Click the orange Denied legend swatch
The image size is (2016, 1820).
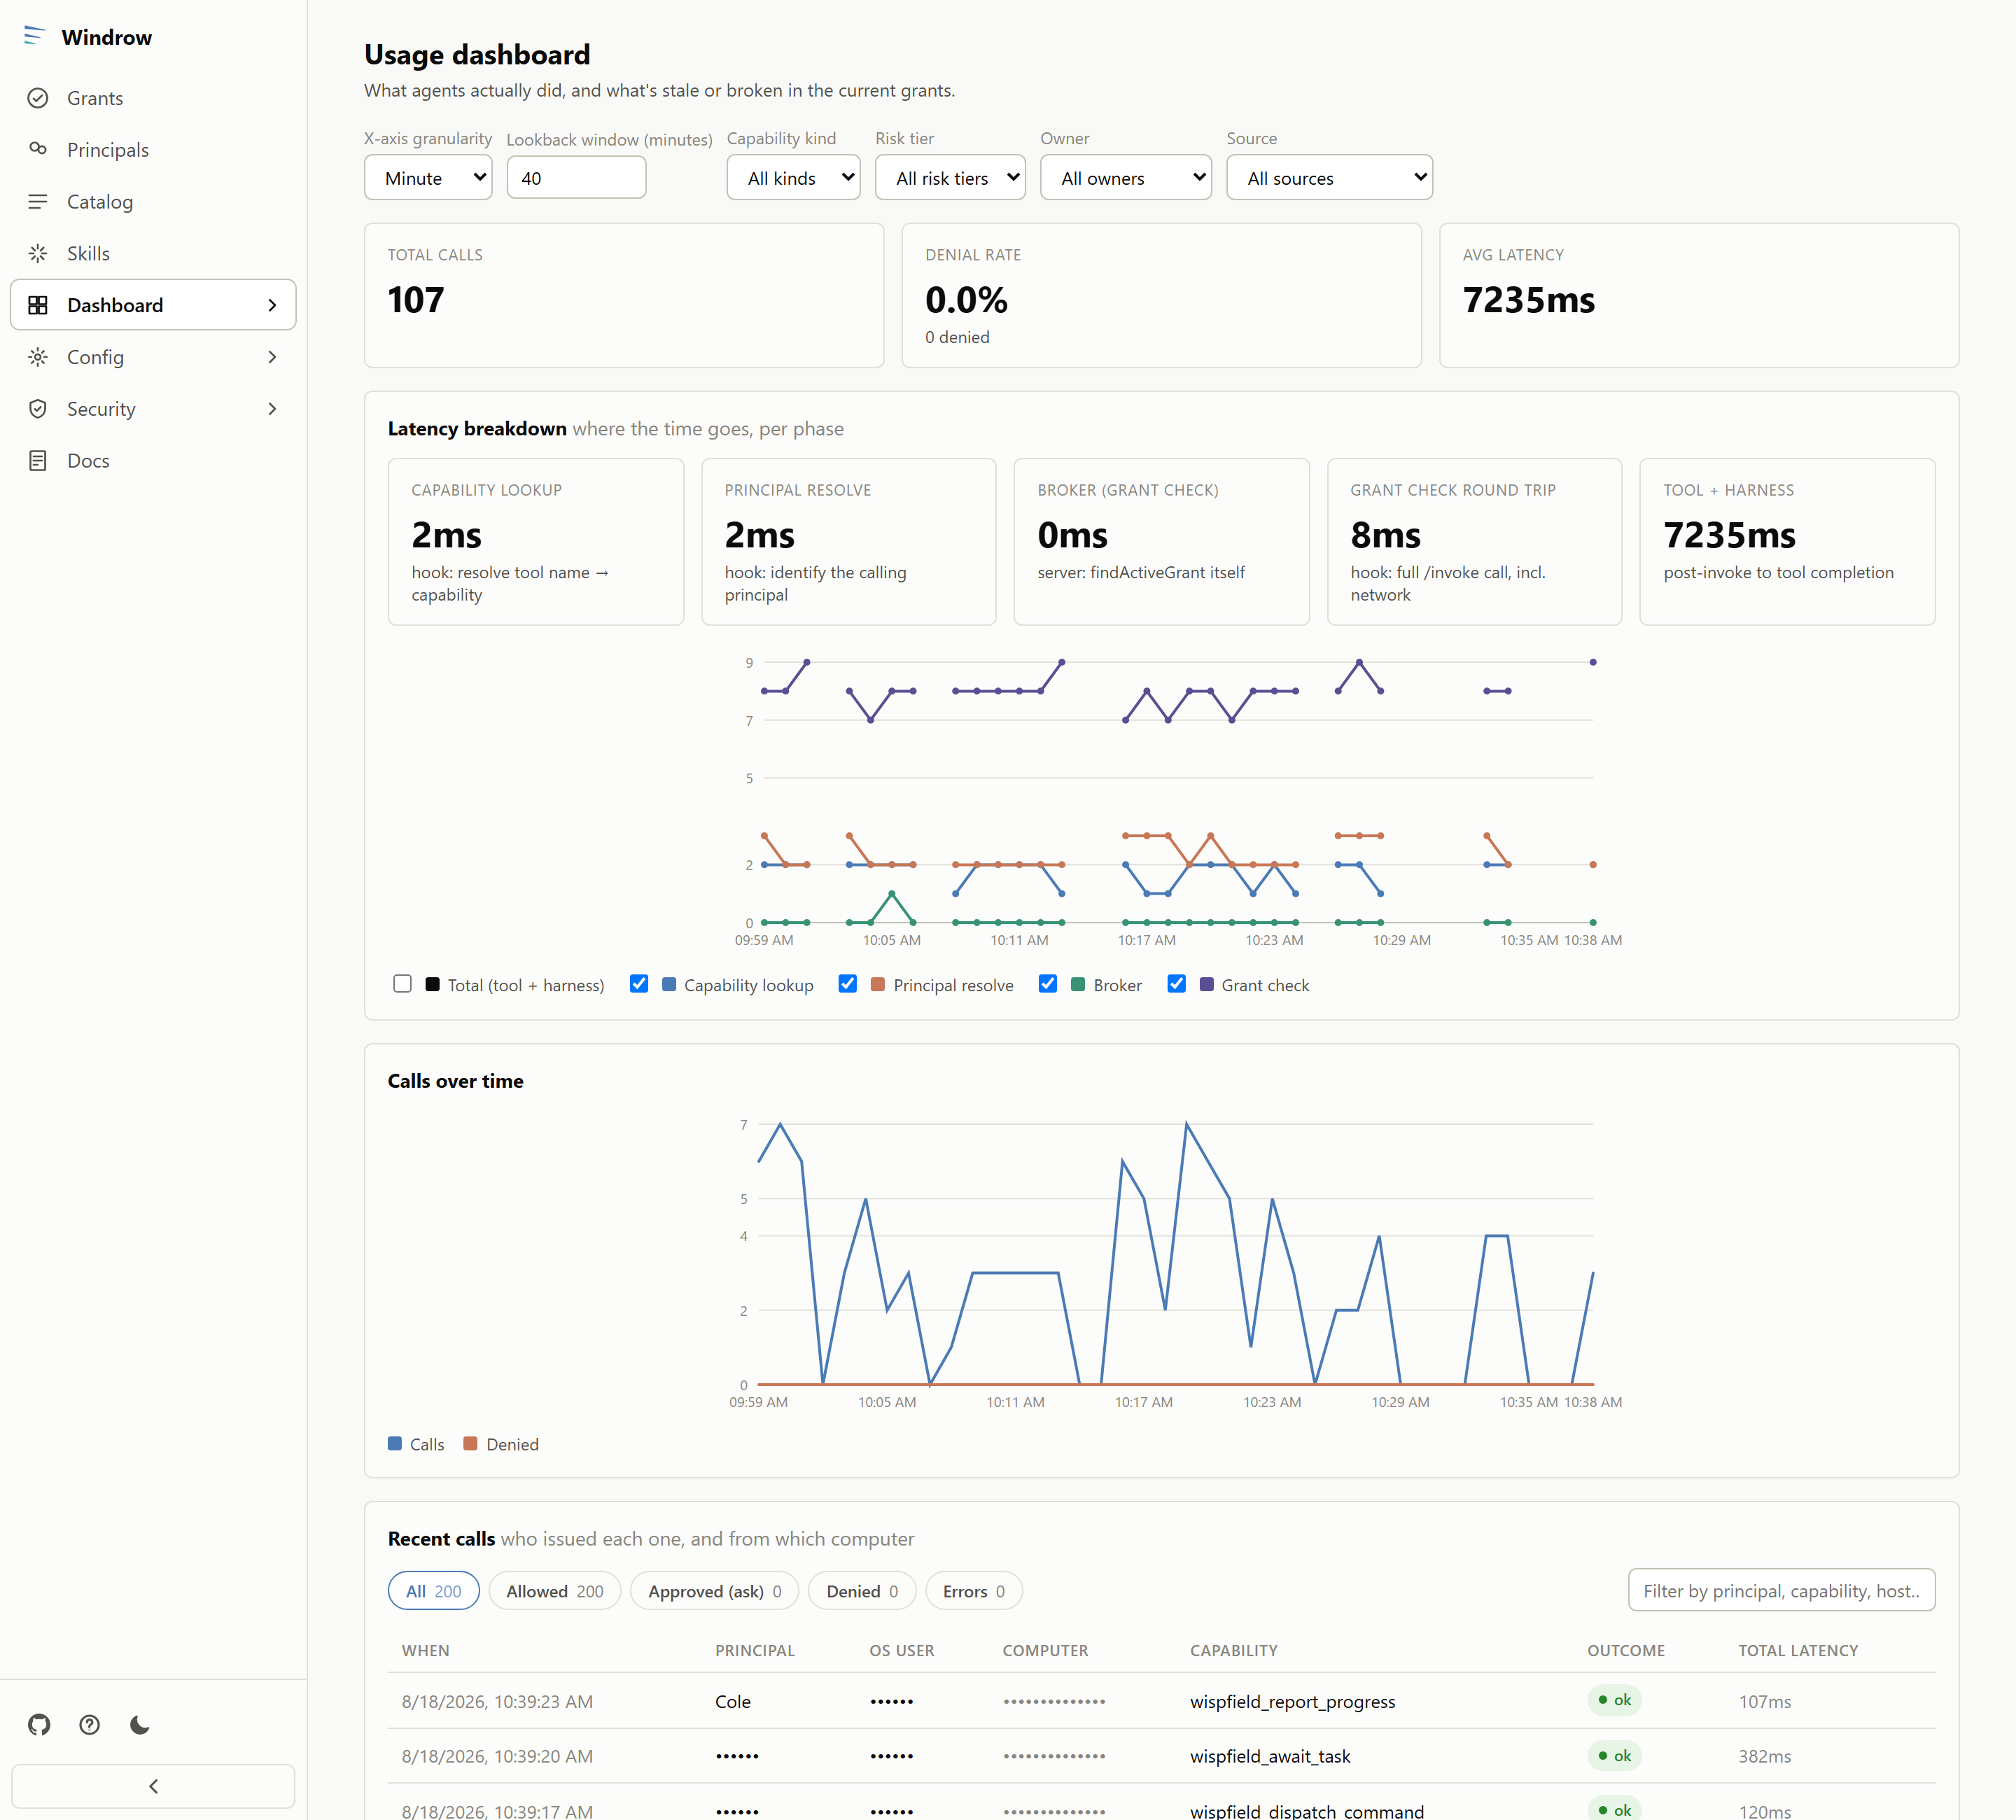pyautogui.click(x=471, y=1443)
